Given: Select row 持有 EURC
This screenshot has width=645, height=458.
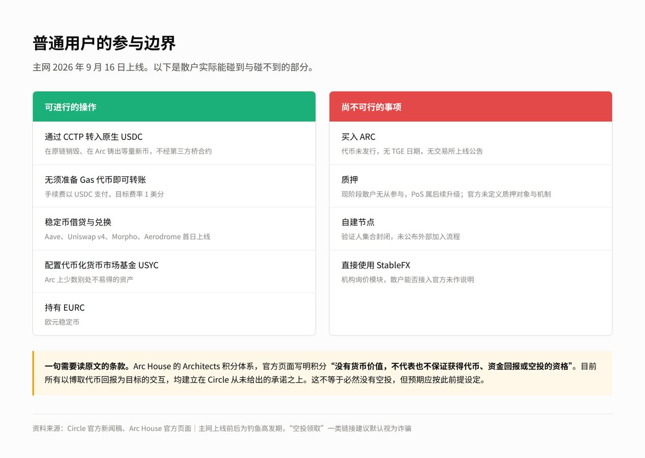Looking at the screenshot, I should point(174,314).
